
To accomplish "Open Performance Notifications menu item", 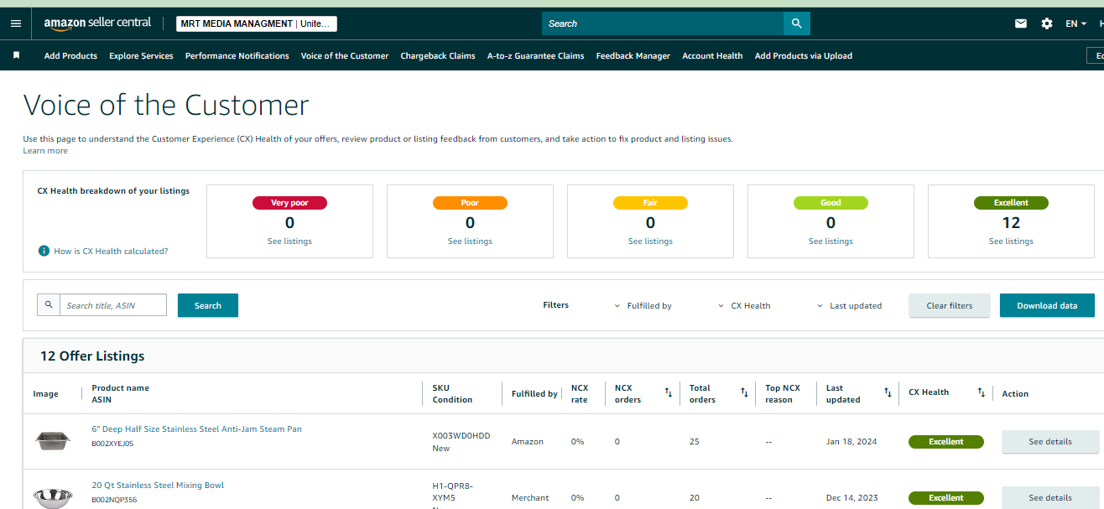I will (237, 56).
